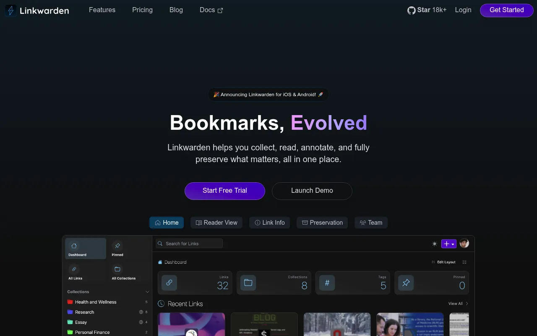Screen dimensions: 537x336
Task: Click the chevron next to View All
Action: point(467,304)
